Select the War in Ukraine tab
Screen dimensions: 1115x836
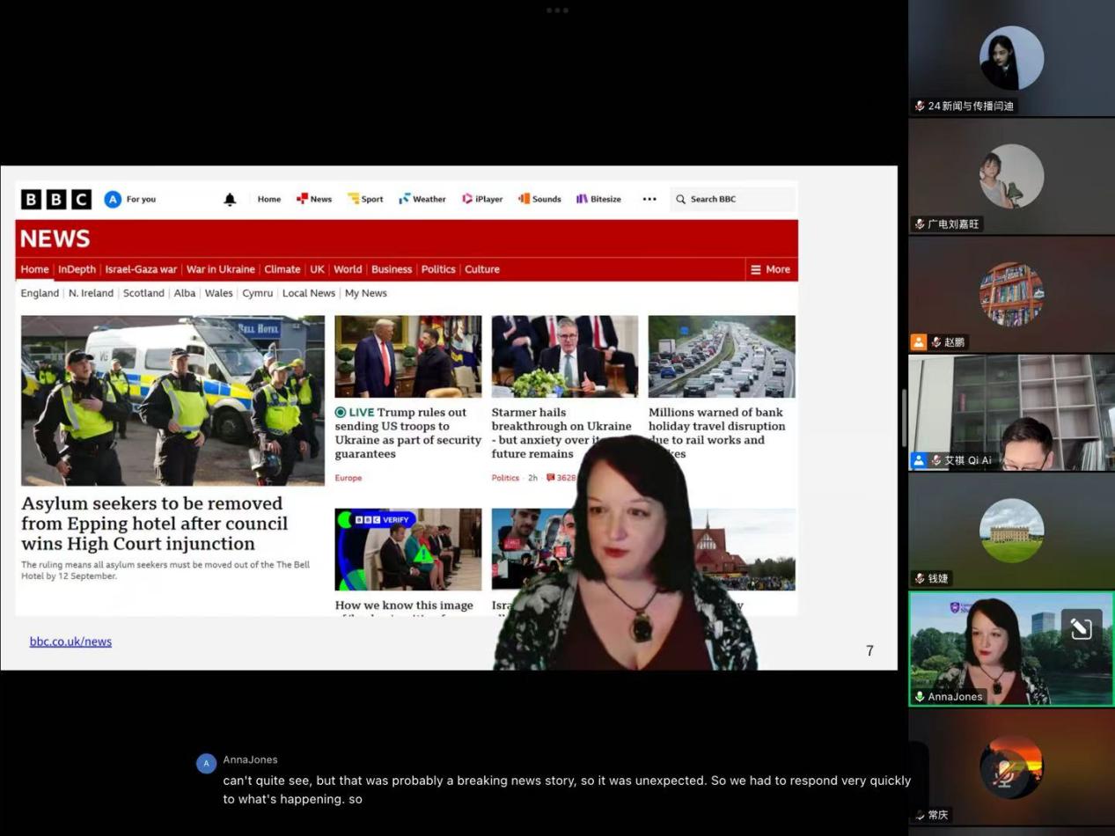221,269
